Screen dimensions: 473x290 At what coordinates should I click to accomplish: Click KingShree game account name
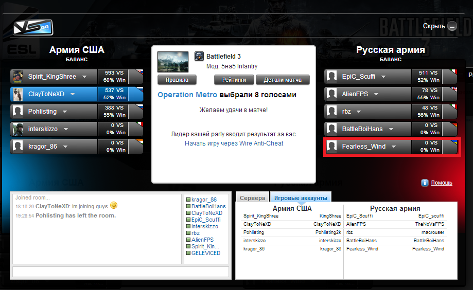(330, 216)
